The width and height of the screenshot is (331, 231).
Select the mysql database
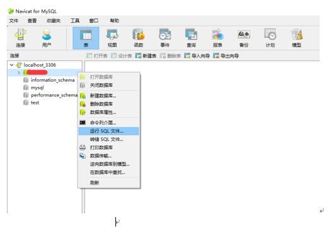(x=37, y=87)
